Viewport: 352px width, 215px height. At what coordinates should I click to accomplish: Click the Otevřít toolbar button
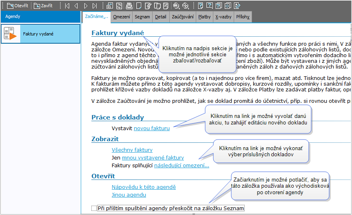(18, 6)
